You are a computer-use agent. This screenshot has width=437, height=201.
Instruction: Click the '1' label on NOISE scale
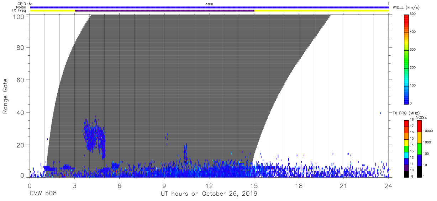click(x=423, y=176)
